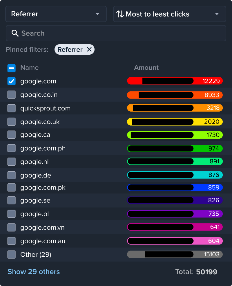The height and width of the screenshot is (286, 232).
Task: Click the yellow google.co.uk amount bar
Action: [175, 121]
